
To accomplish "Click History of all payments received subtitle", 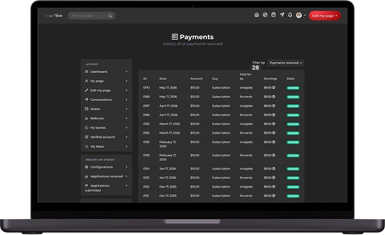I will (192, 44).
